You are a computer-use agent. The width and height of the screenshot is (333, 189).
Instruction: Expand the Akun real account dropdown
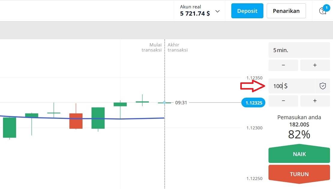point(217,11)
